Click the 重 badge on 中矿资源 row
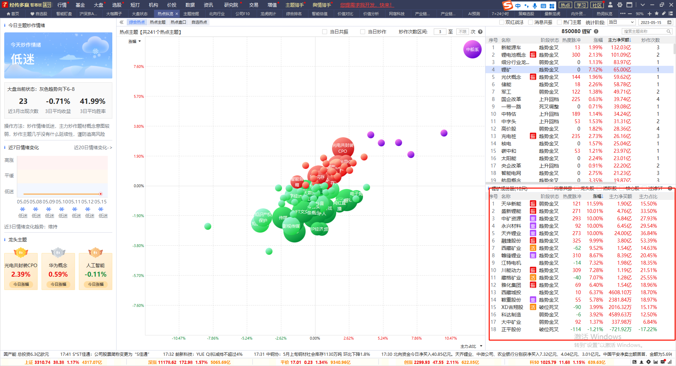 click(x=533, y=219)
